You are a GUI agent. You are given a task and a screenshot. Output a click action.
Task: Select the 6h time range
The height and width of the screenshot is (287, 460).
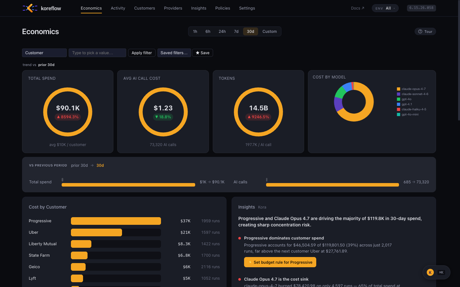(x=208, y=32)
